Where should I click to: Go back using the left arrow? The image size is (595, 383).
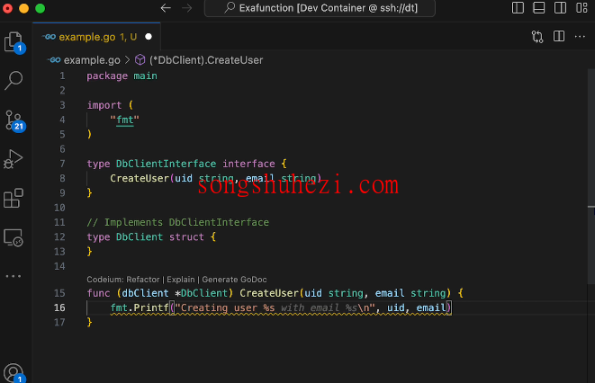(166, 8)
